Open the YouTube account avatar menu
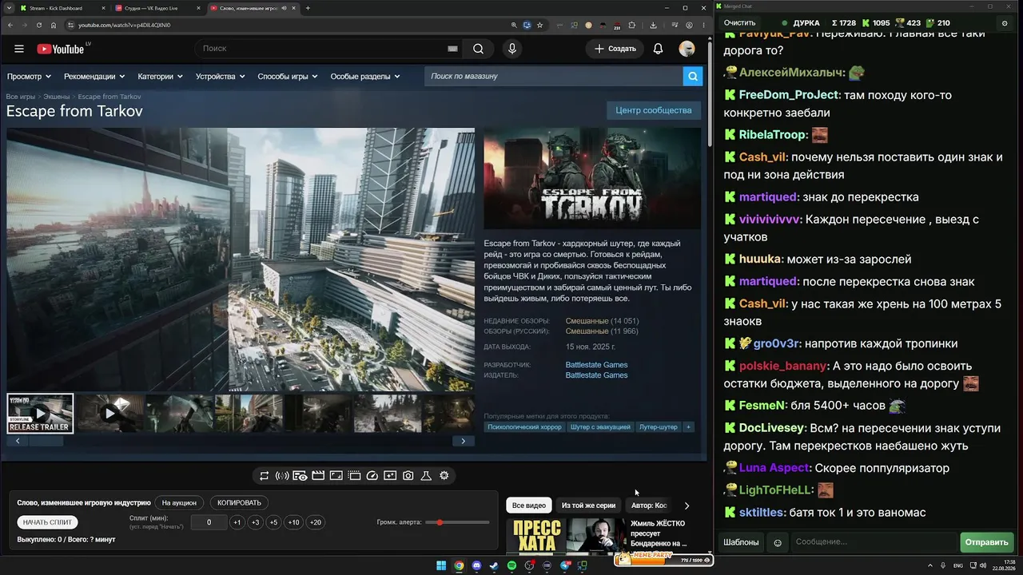The width and height of the screenshot is (1023, 575). tap(687, 49)
